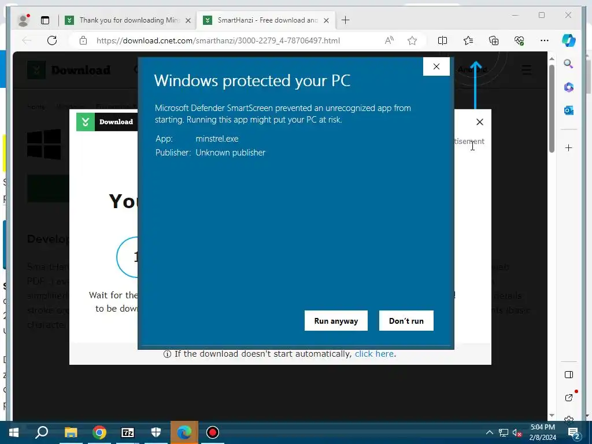
Task: Open Collections panel
Action: (494, 40)
